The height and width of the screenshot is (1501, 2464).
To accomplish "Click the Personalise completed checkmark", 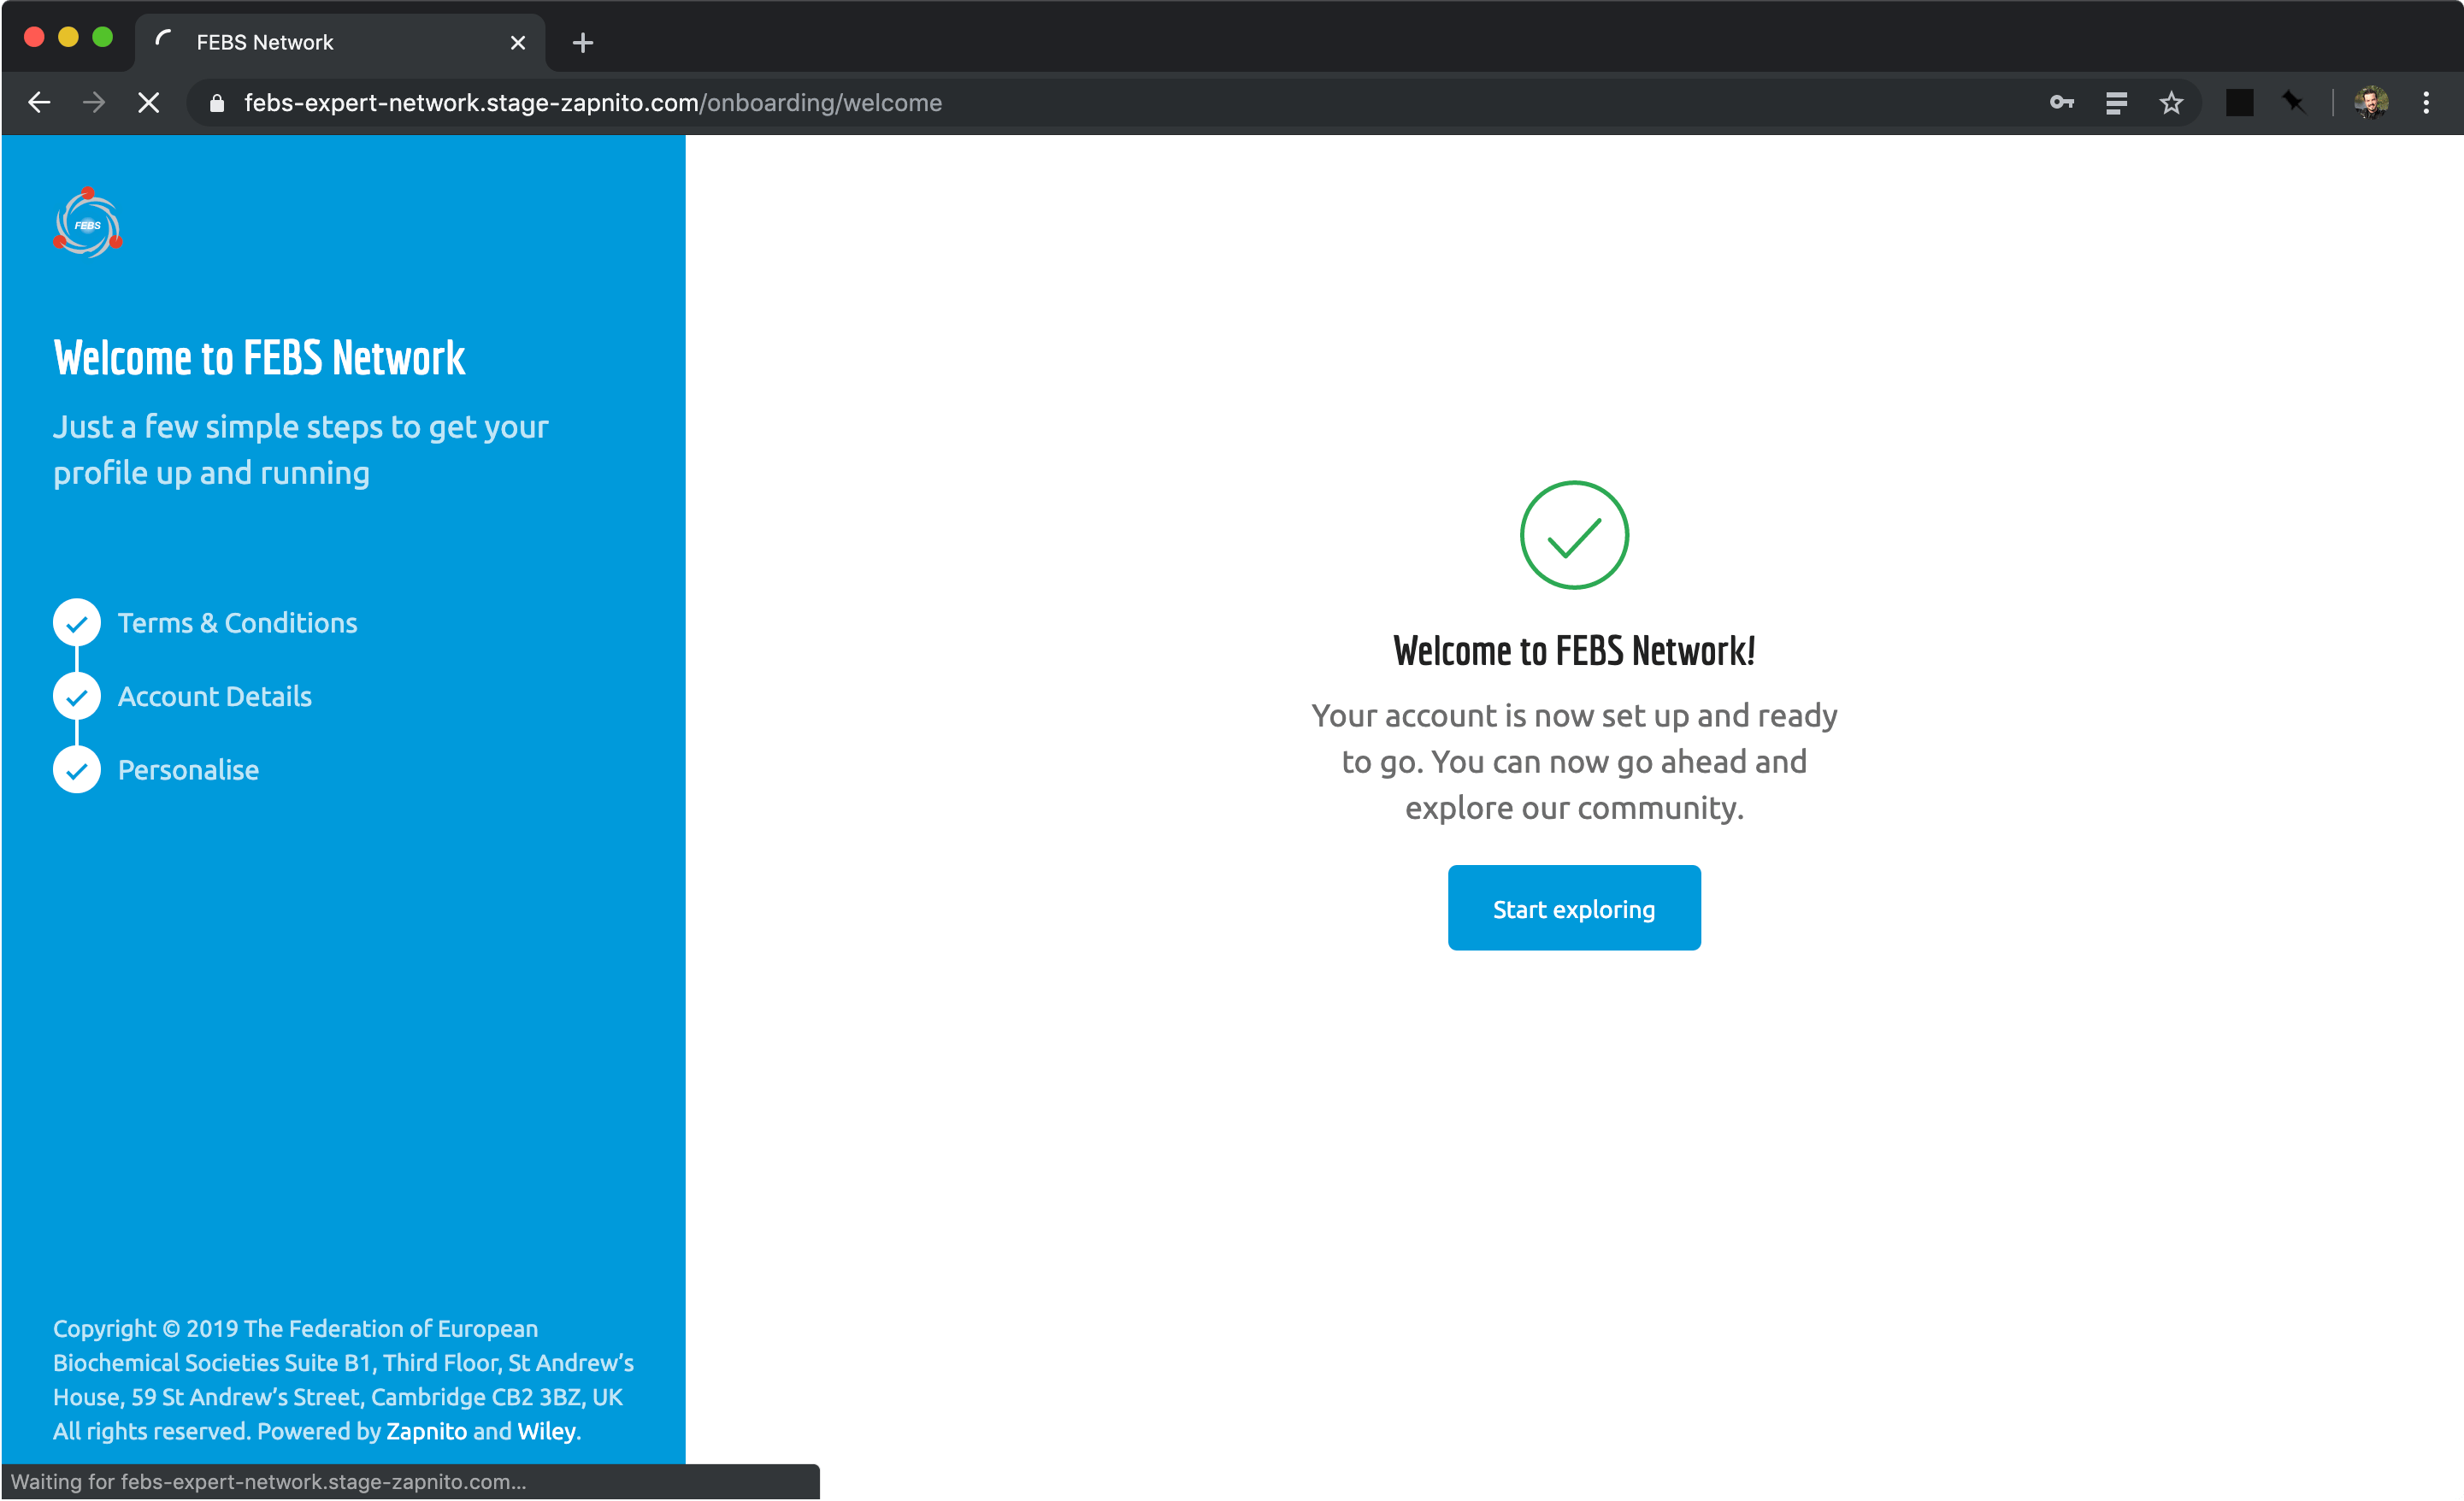I will (75, 770).
